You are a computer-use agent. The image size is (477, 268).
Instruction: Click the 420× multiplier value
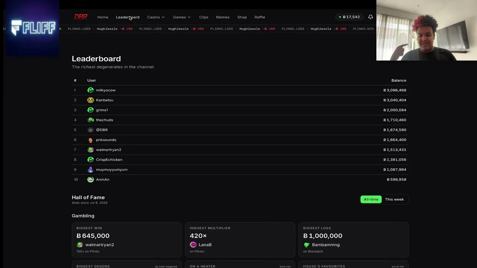(198, 236)
